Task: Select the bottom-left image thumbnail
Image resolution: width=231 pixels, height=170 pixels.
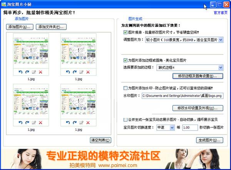Action: click(x=31, y=102)
